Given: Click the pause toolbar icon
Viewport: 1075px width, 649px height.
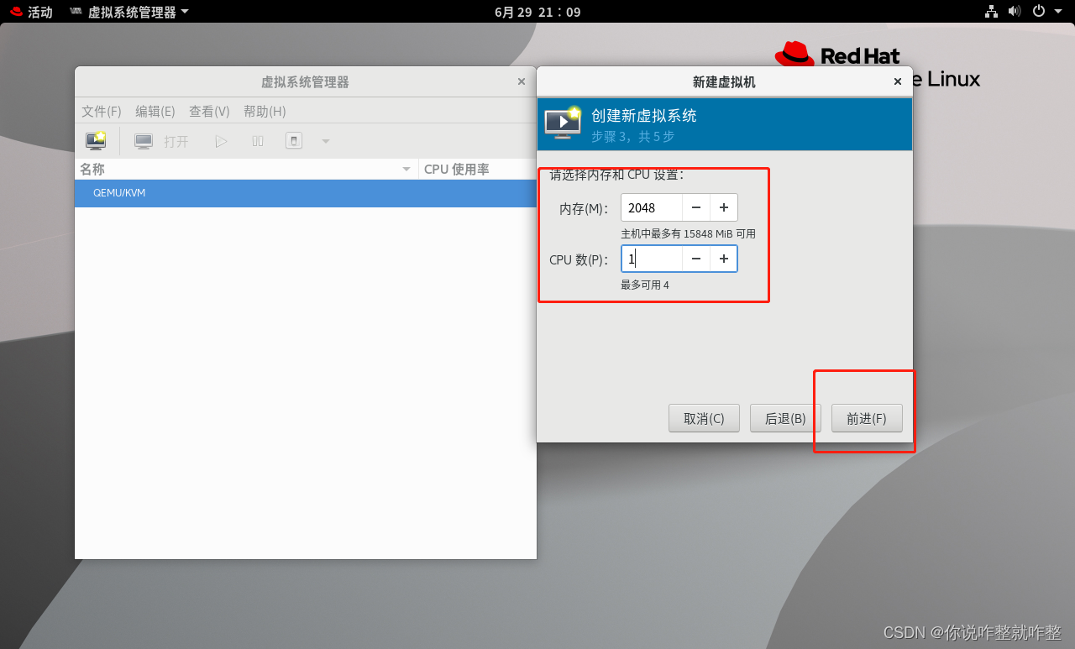Looking at the screenshot, I should 258,141.
